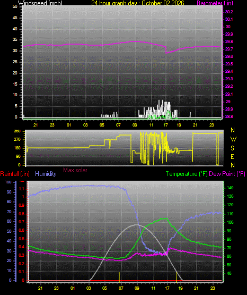247x295 pixels.
Task: Select the 'Temperature (°F)' legend label
Action: tap(187, 174)
